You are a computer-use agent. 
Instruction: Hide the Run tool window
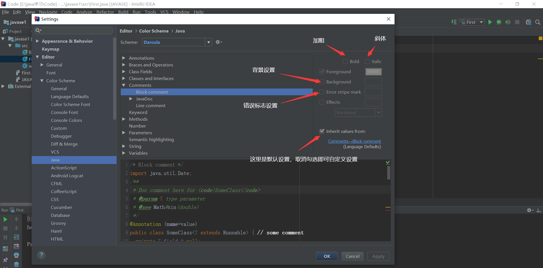click(539, 210)
